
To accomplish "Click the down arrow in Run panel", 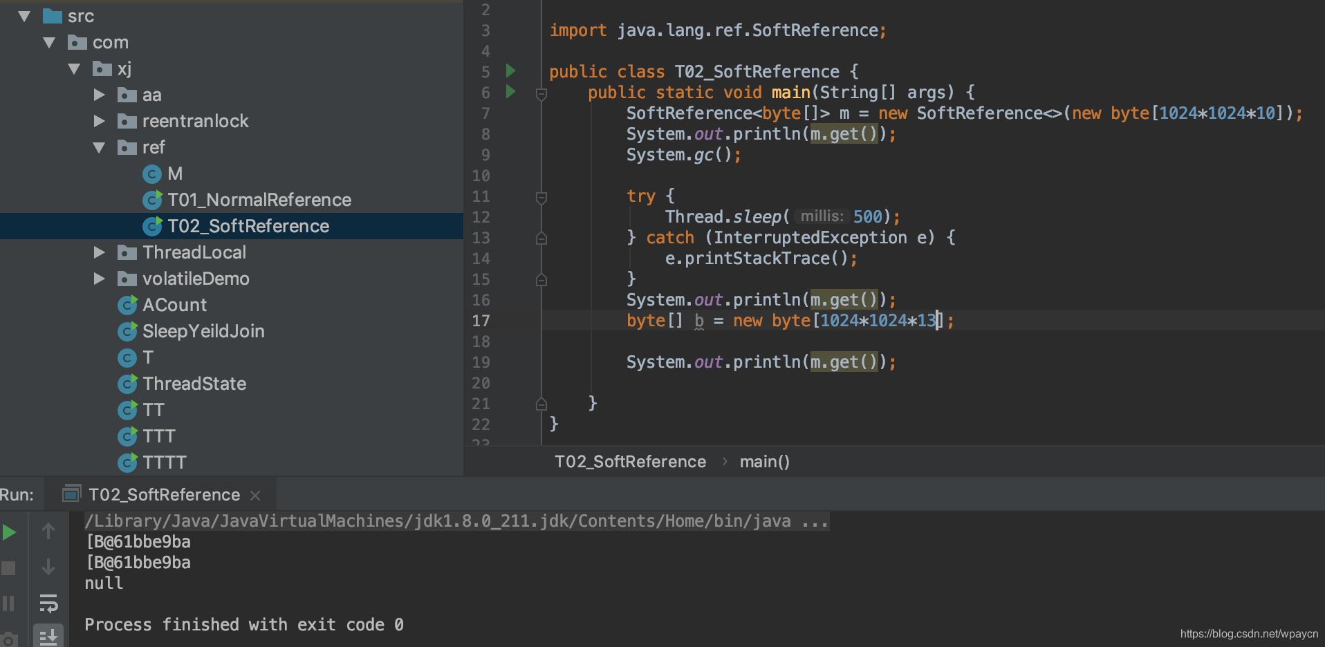I will click(48, 567).
